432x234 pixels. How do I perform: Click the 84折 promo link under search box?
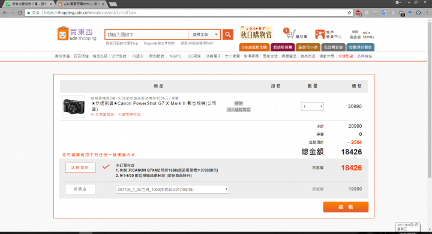[197, 43]
